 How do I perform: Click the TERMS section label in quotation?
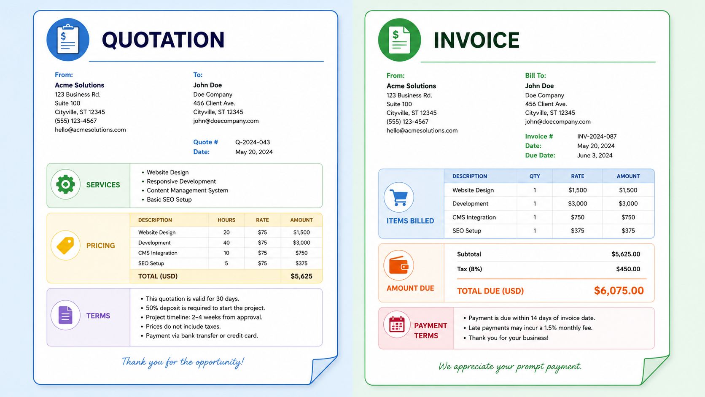(98, 316)
